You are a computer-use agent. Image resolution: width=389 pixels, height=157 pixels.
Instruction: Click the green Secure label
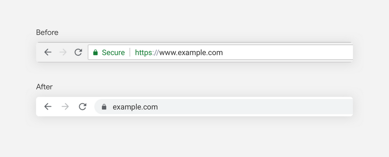113,52
